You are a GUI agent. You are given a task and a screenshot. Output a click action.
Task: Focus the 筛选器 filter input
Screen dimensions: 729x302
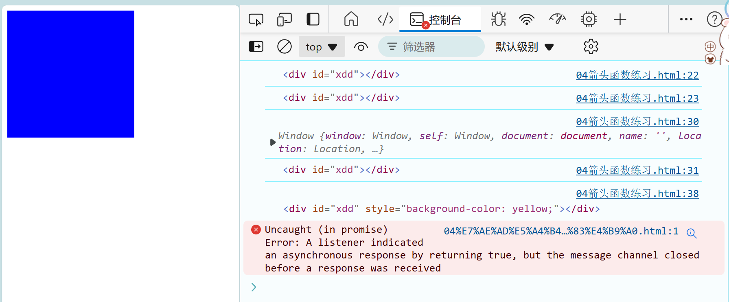(x=431, y=47)
